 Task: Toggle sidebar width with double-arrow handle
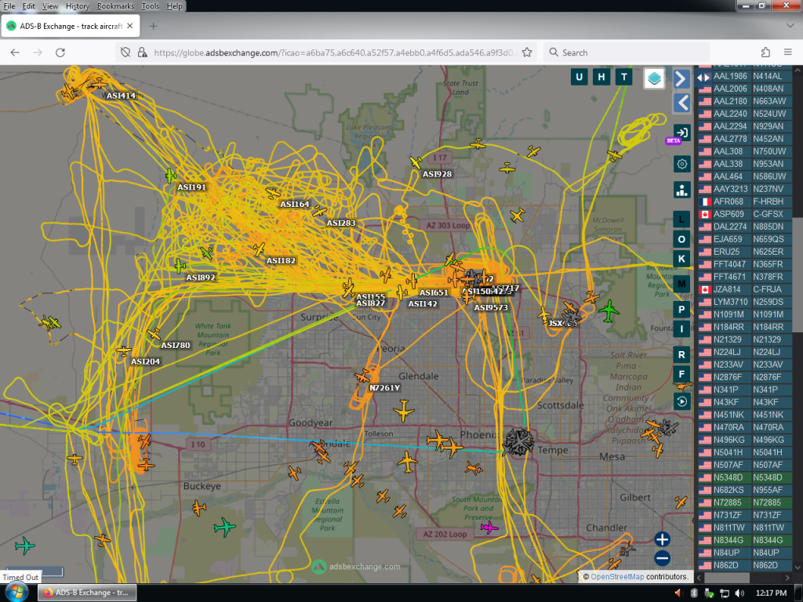point(703,78)
